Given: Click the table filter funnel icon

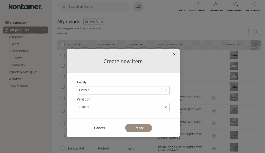Looking at the screenshot, I should pos(256,45).
